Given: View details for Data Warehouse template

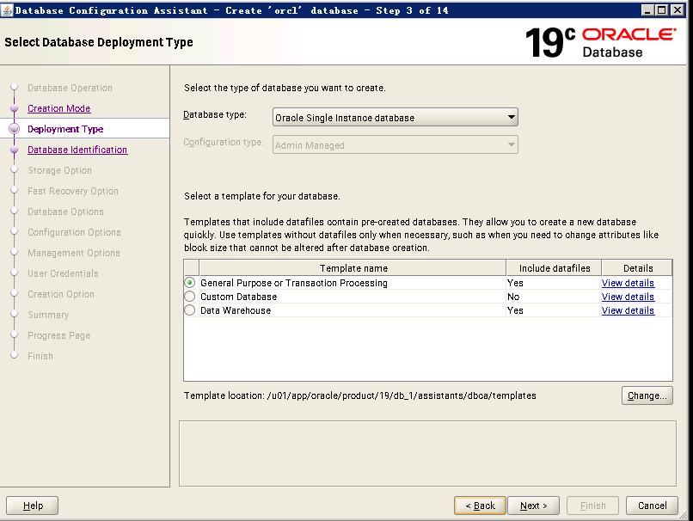Looking at the screenshot, I should (628, 310).
